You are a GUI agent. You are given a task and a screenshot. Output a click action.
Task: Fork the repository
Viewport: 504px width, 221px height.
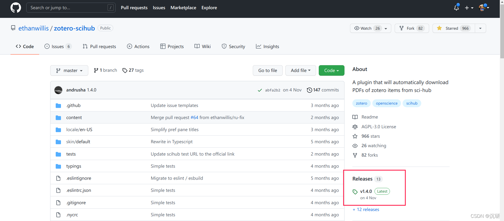[x=412, y=28]
